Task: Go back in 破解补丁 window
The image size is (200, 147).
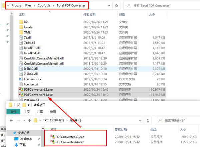Action: pyautogui.click(x=11, y=120)
